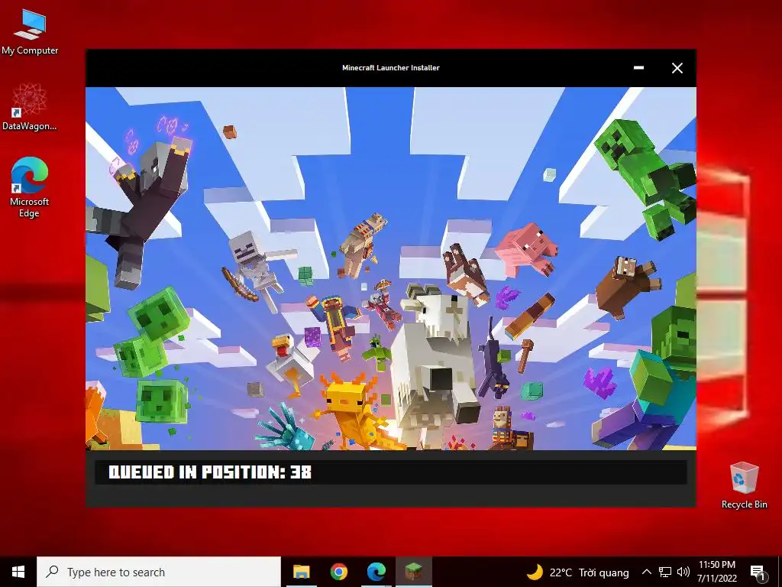The image size is (782, 587).
Task: Close the Minecraft Launcher Installer window
Action: pyautogui.click(x=677, y=68)
